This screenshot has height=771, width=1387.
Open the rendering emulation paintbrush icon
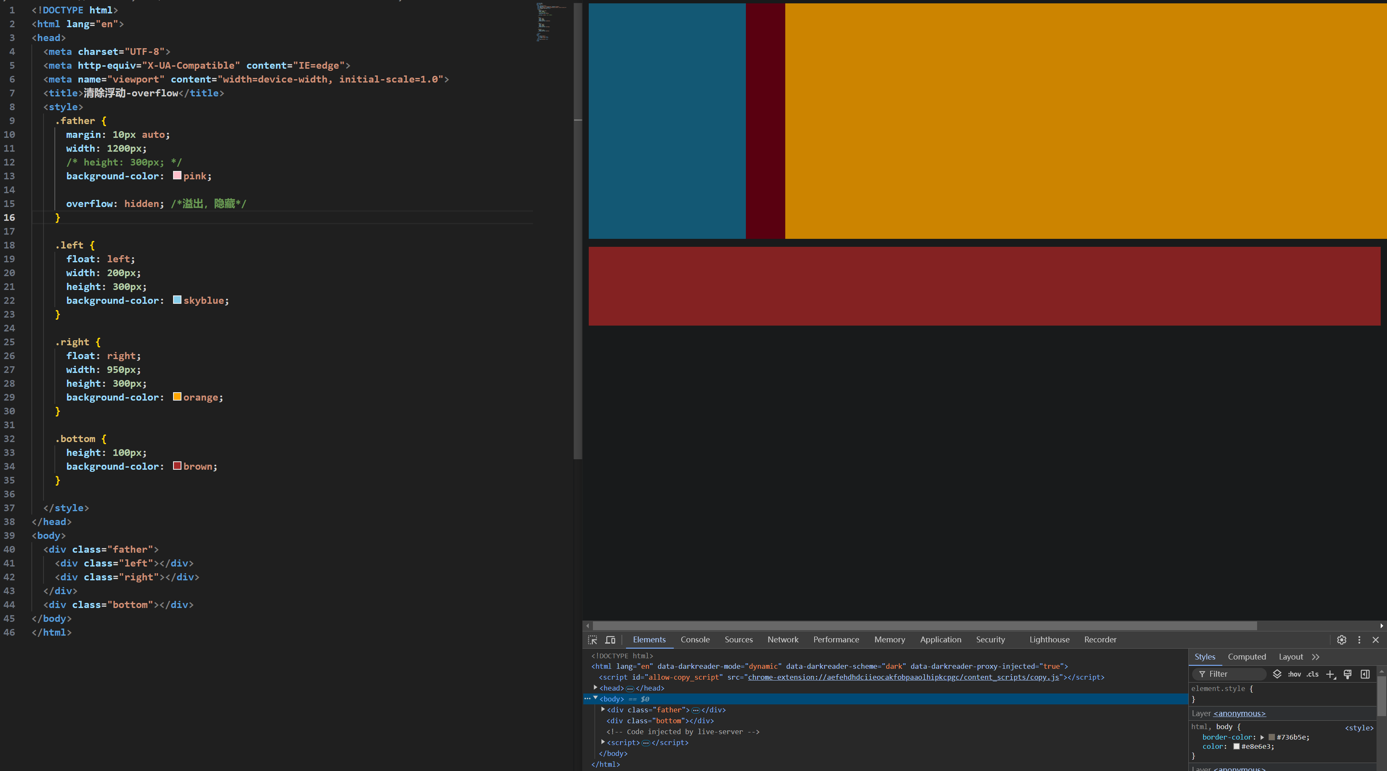(1347, 674)
